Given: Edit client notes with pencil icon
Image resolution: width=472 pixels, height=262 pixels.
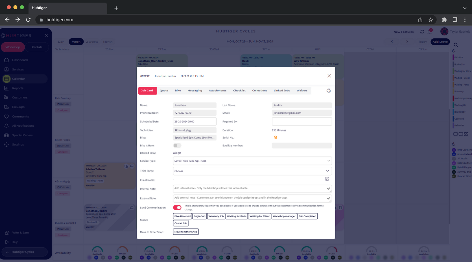Looking at the screenshot, I should click(x=327, y=179).
